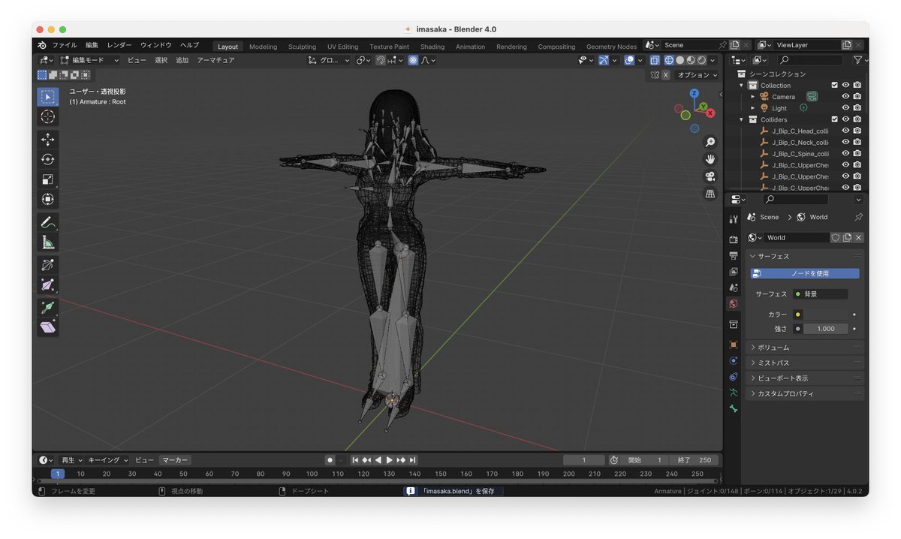Screen dimensions: 901x539
Task: Jump to the end frame button
Action: pos(412,460)
